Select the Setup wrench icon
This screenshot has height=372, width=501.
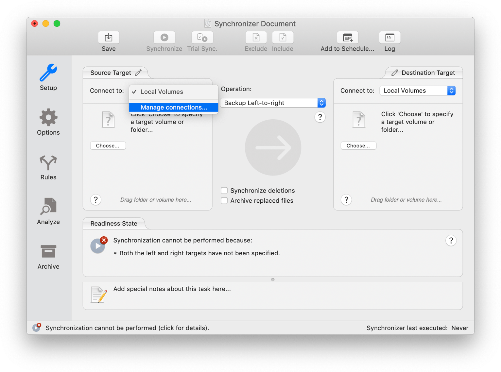pos(48,73)
